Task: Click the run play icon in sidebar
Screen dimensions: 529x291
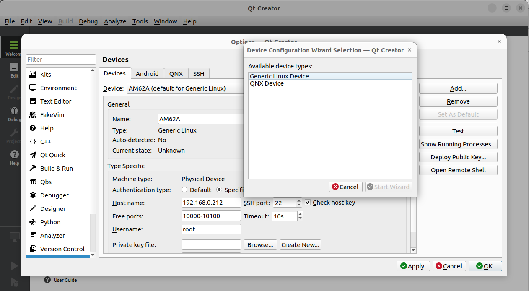Action: (14, 266)
